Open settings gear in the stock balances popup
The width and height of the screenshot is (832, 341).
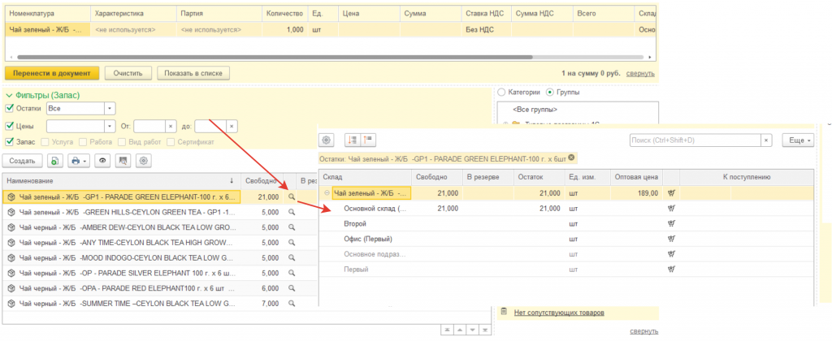click(x=327, y=140)
